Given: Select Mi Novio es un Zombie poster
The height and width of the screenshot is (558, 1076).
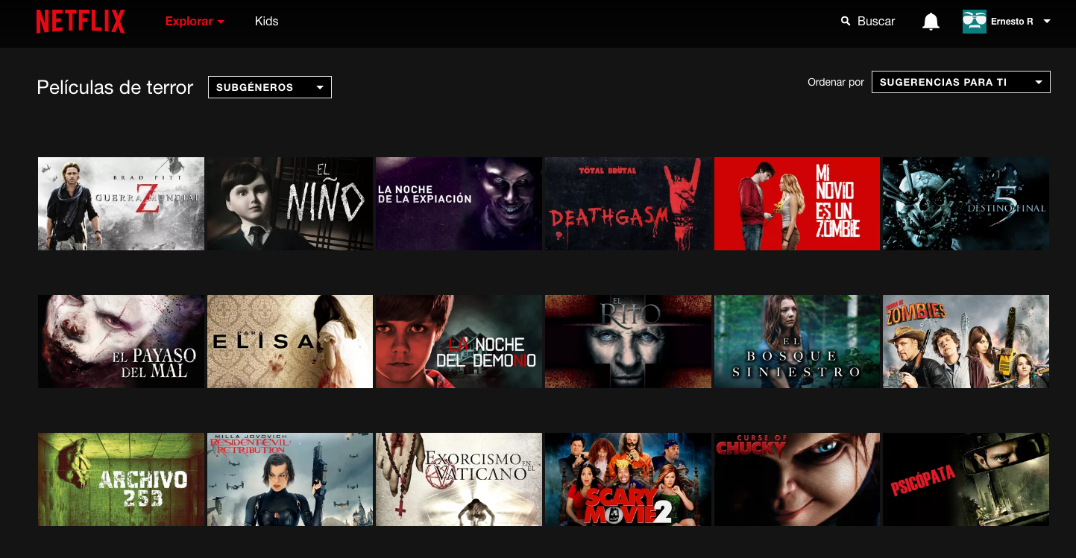Looking at the screenshot, I should pos(797,203).
